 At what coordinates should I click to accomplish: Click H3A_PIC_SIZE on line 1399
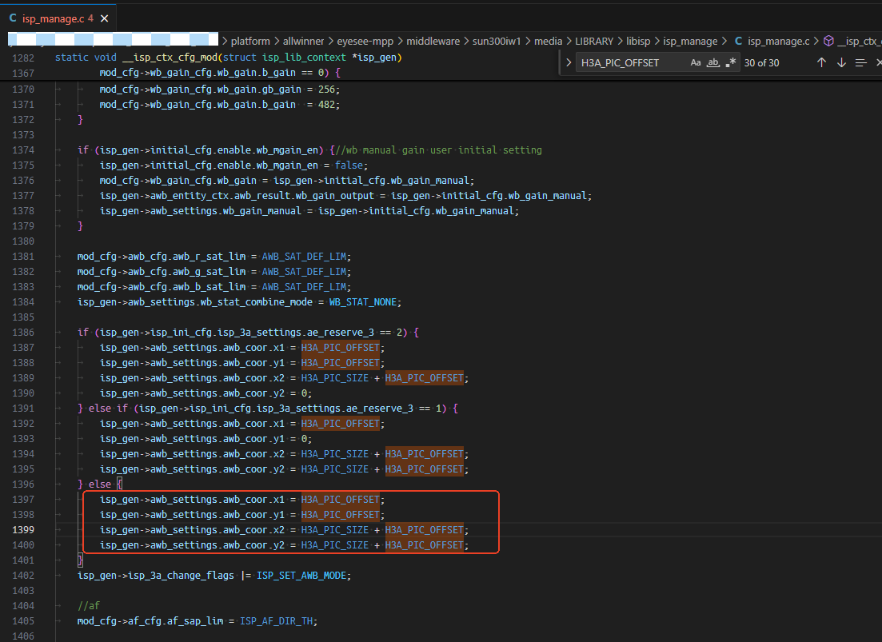pos(335,529)
